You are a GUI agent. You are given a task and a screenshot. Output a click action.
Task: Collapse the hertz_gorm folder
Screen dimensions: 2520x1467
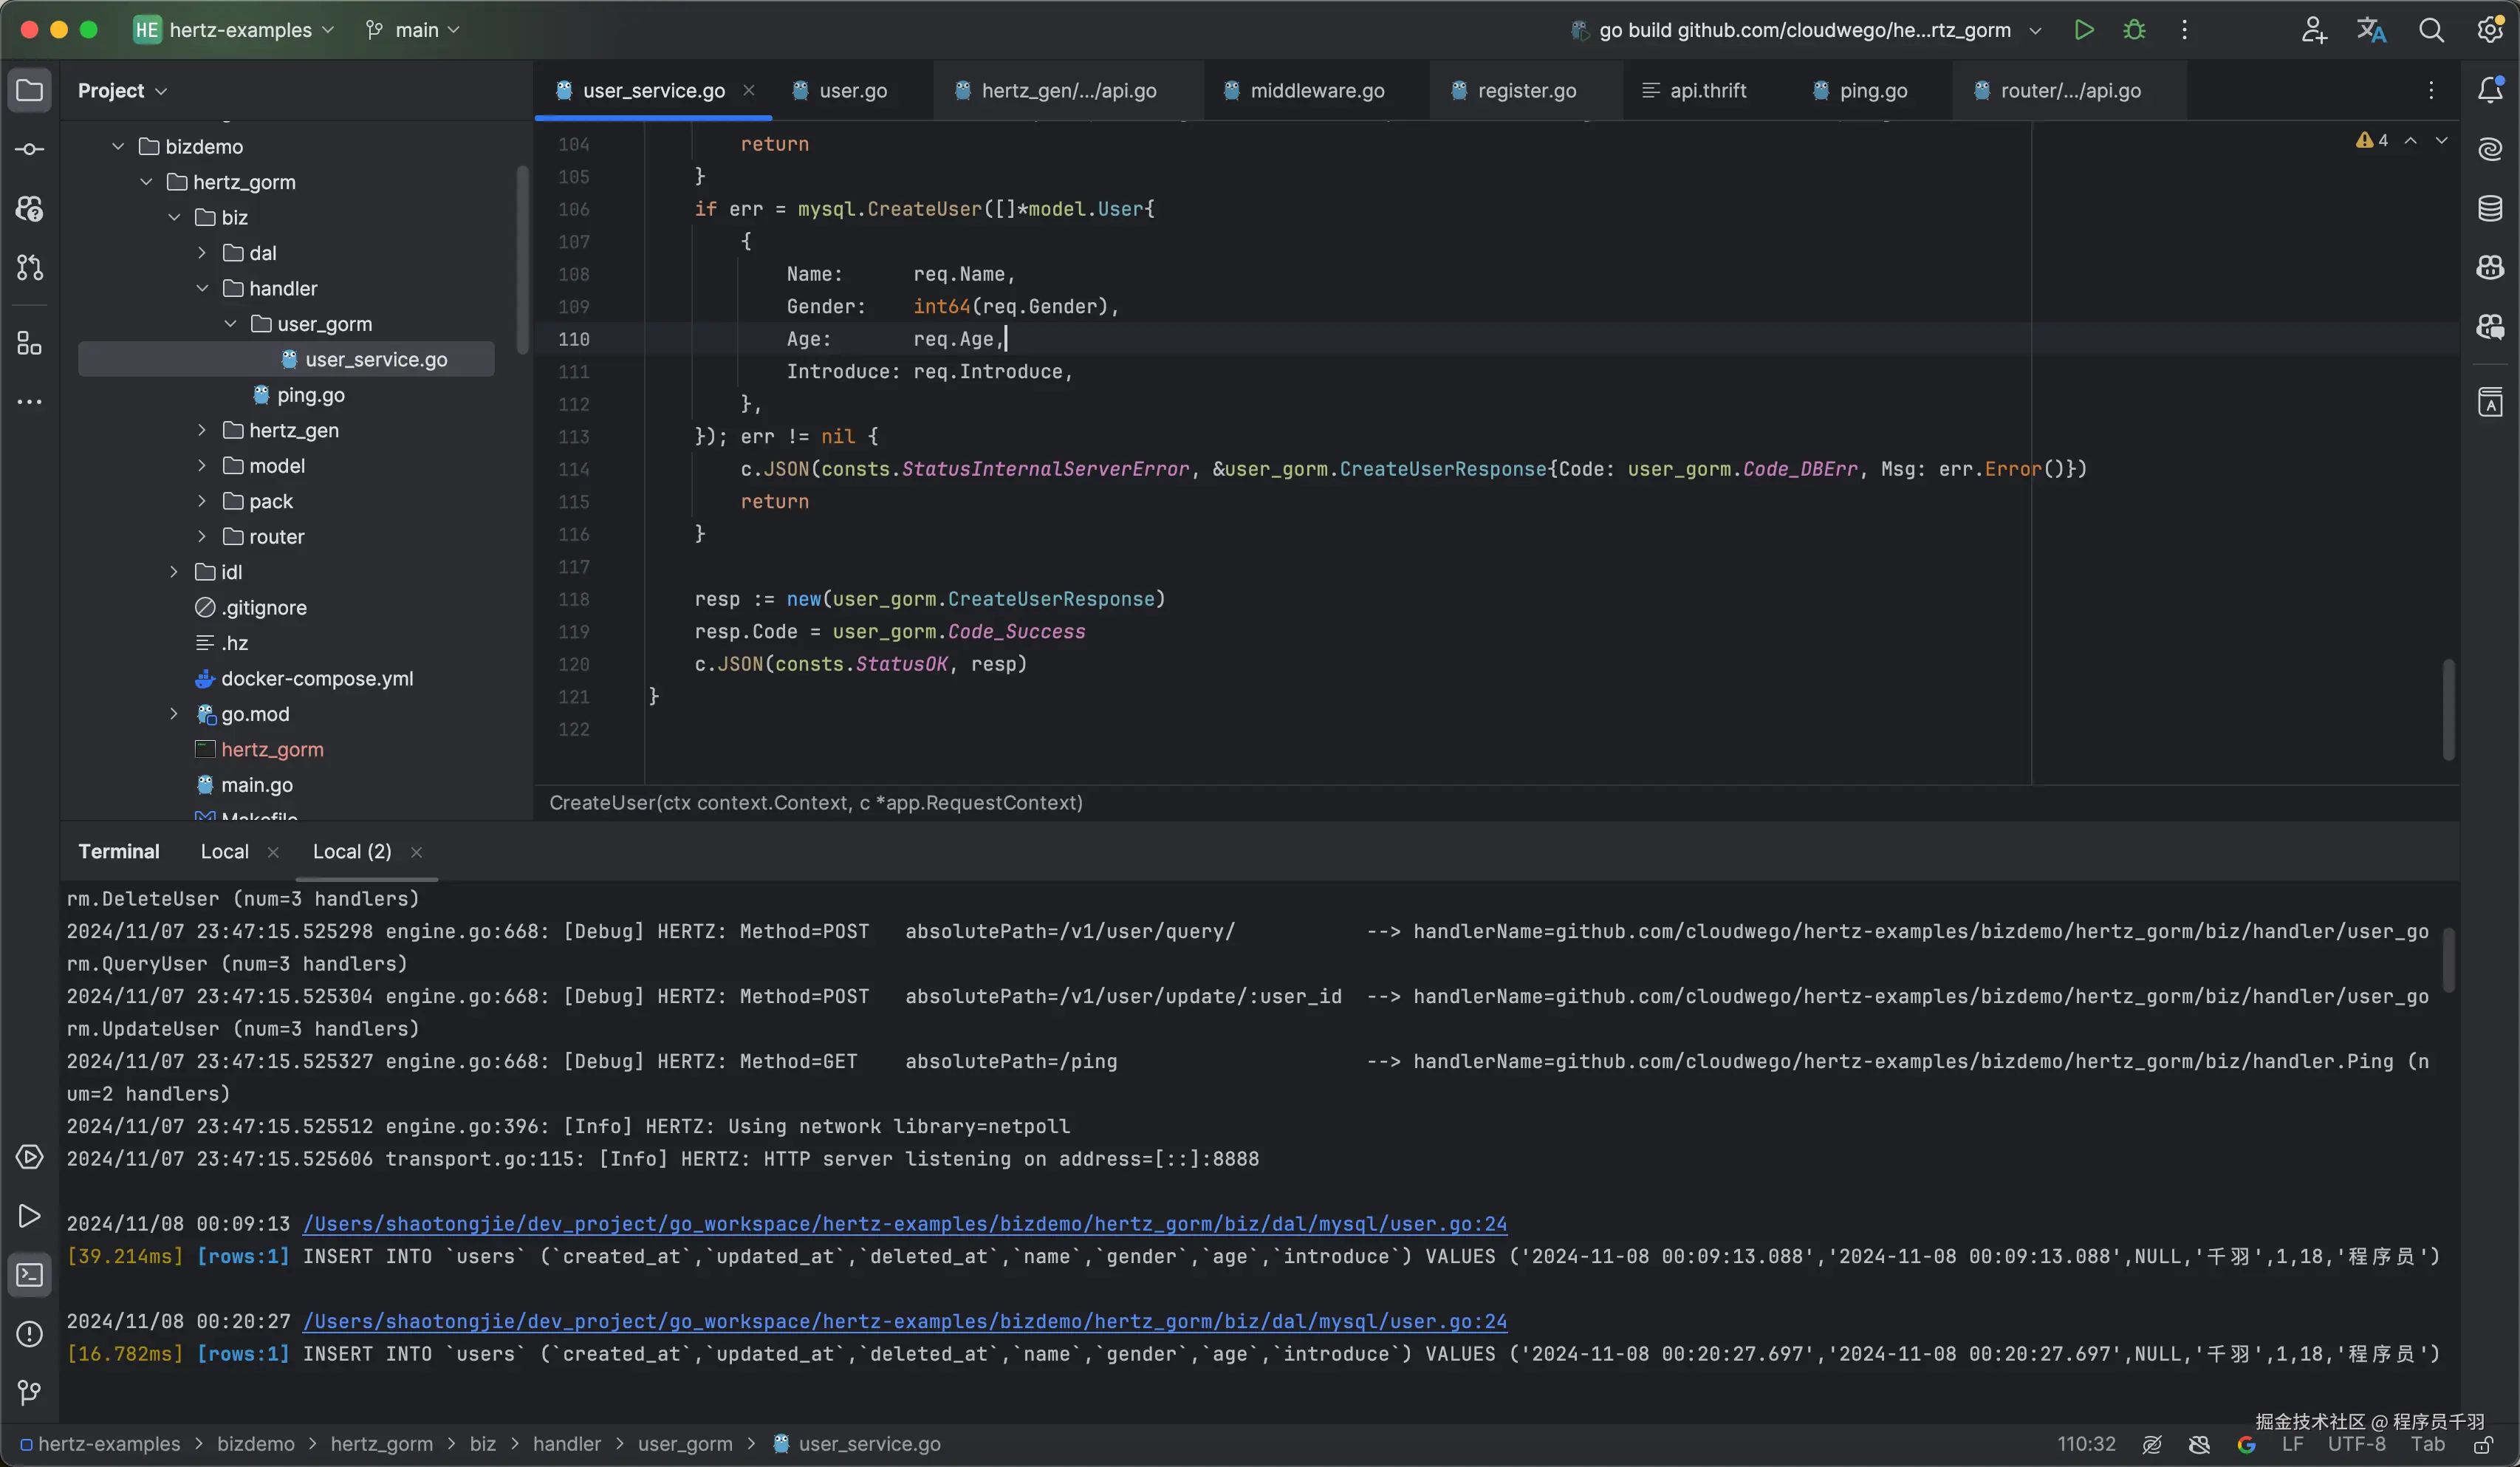(146, 182)
